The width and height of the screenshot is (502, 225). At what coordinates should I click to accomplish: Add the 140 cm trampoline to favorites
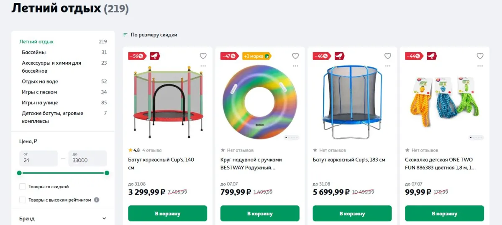click(203, 56)
